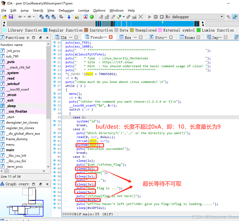Jump back with the left arrow icon

pos(20,17)
